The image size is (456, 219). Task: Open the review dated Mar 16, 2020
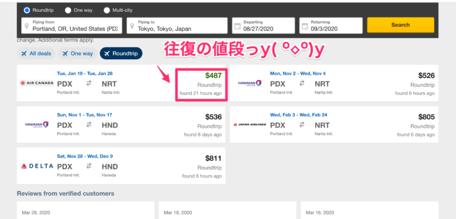tap(369, 210)
